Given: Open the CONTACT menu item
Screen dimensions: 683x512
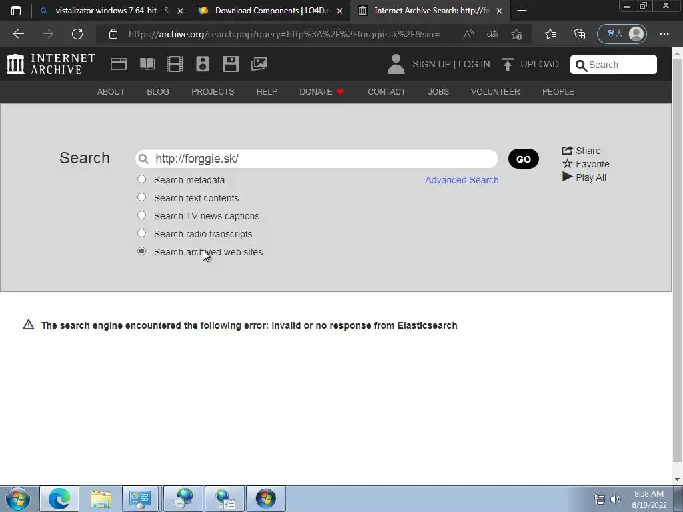Looking at the screenshot, I should [386, 92].
